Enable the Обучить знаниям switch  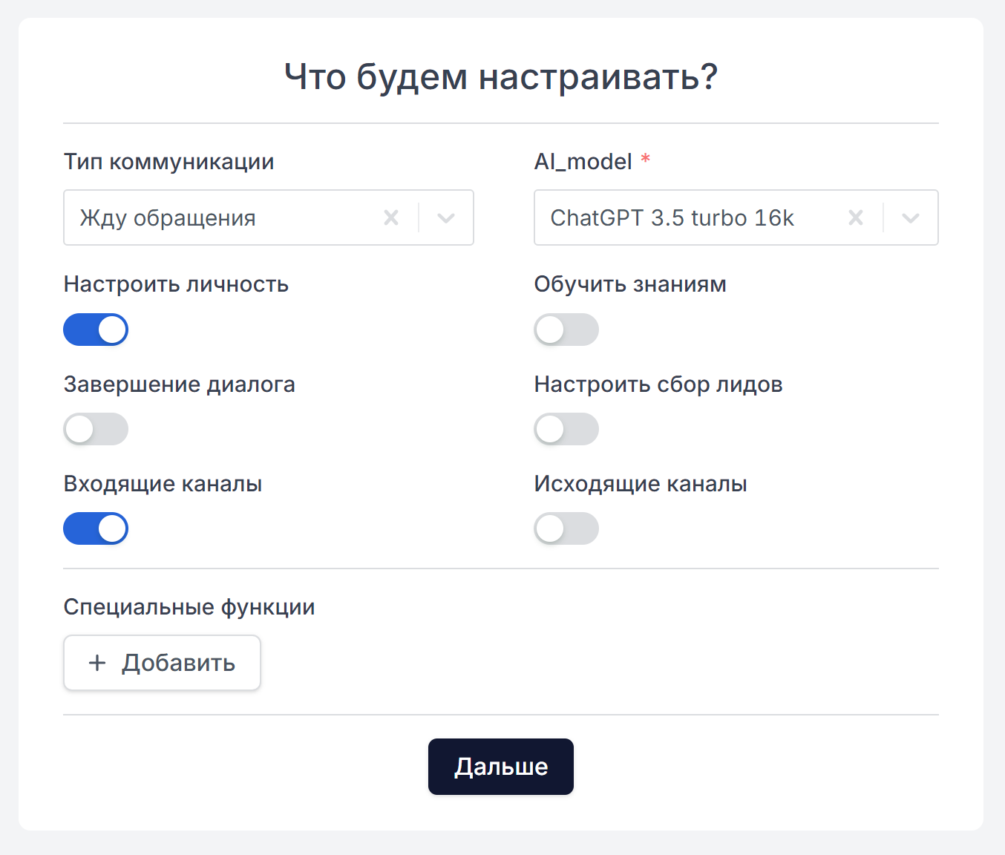[x=566, y=330]
